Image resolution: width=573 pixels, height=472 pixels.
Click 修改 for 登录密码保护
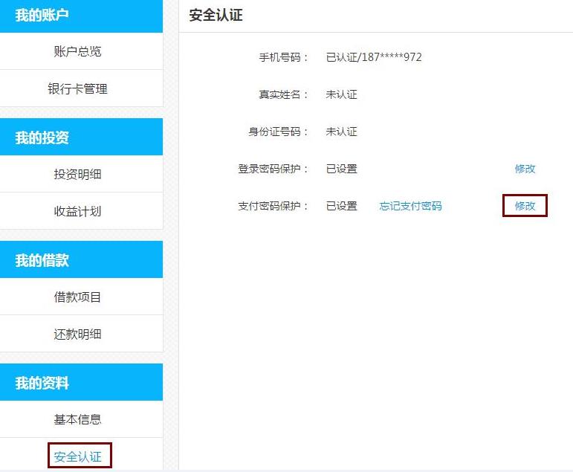(x=525, y=169)
